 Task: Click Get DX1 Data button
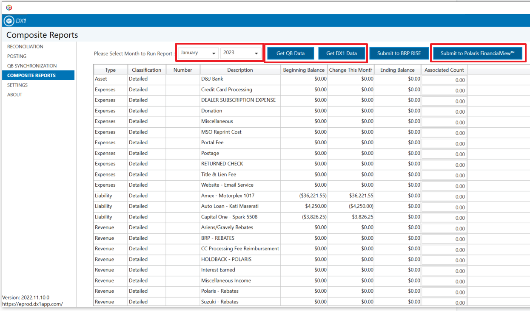pyautogui.click(x=342, y=53)
